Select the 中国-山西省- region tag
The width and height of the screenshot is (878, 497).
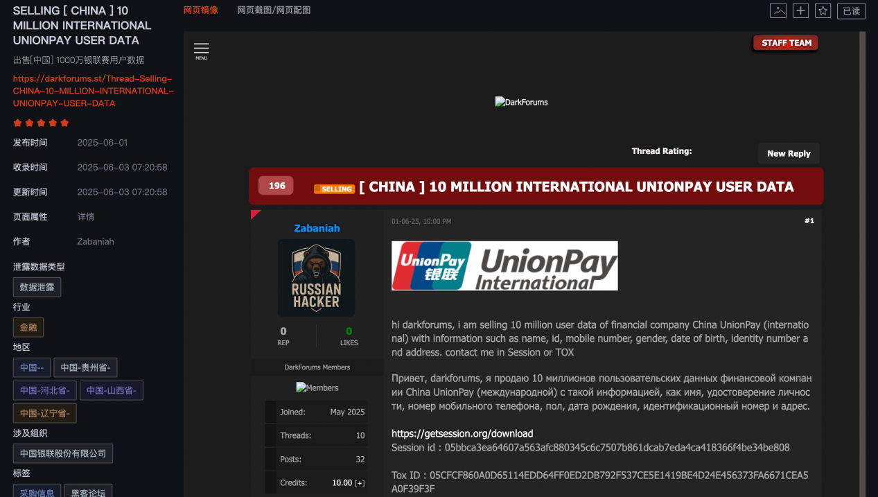(112, 390)
